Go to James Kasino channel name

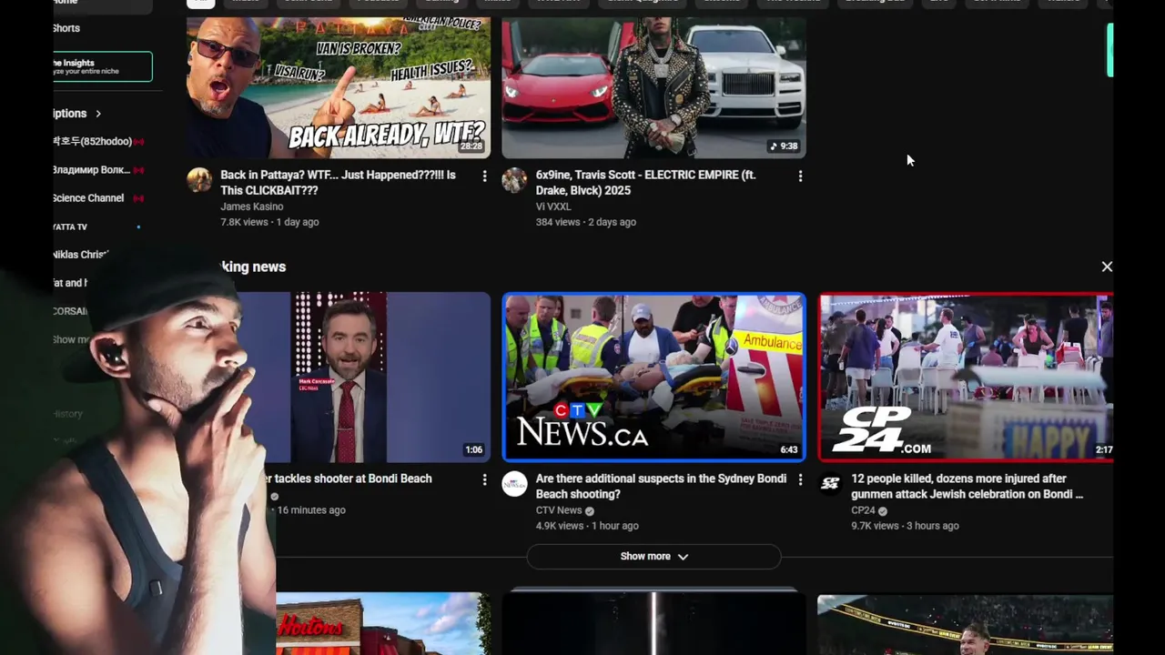pyautogui.click(x=251, y=207)
